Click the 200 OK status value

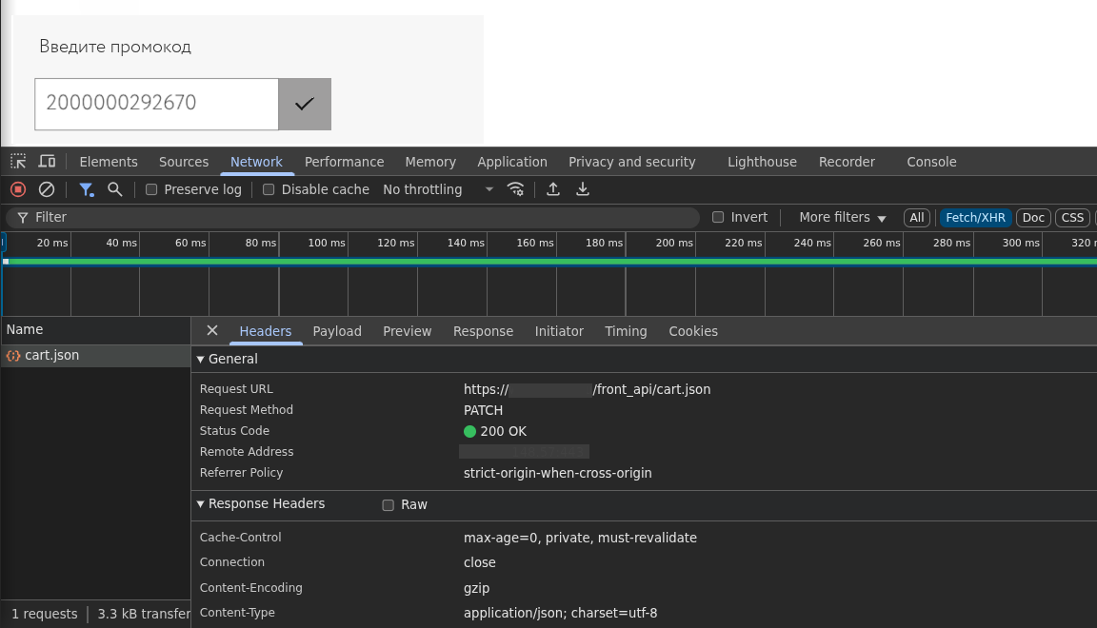tap(495, 431)
